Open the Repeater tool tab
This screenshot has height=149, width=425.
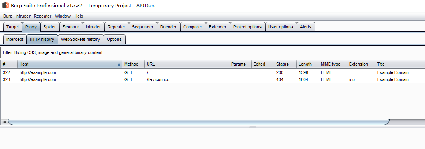[x=116, y=27]
